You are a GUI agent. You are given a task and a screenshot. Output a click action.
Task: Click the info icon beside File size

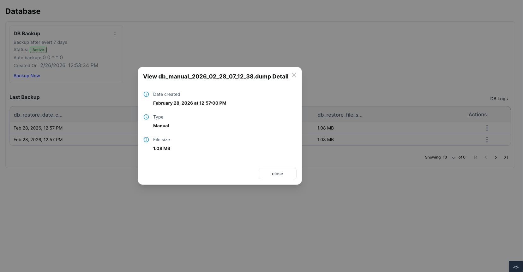[146, 140]
